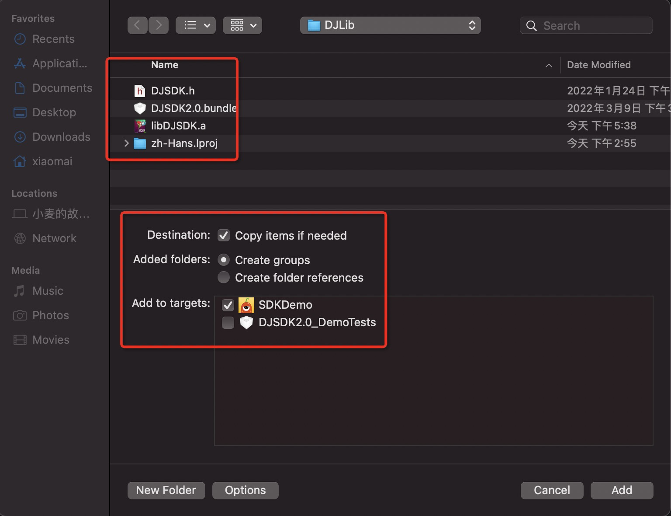Click the Applications icon

click(x=20, y=63)
